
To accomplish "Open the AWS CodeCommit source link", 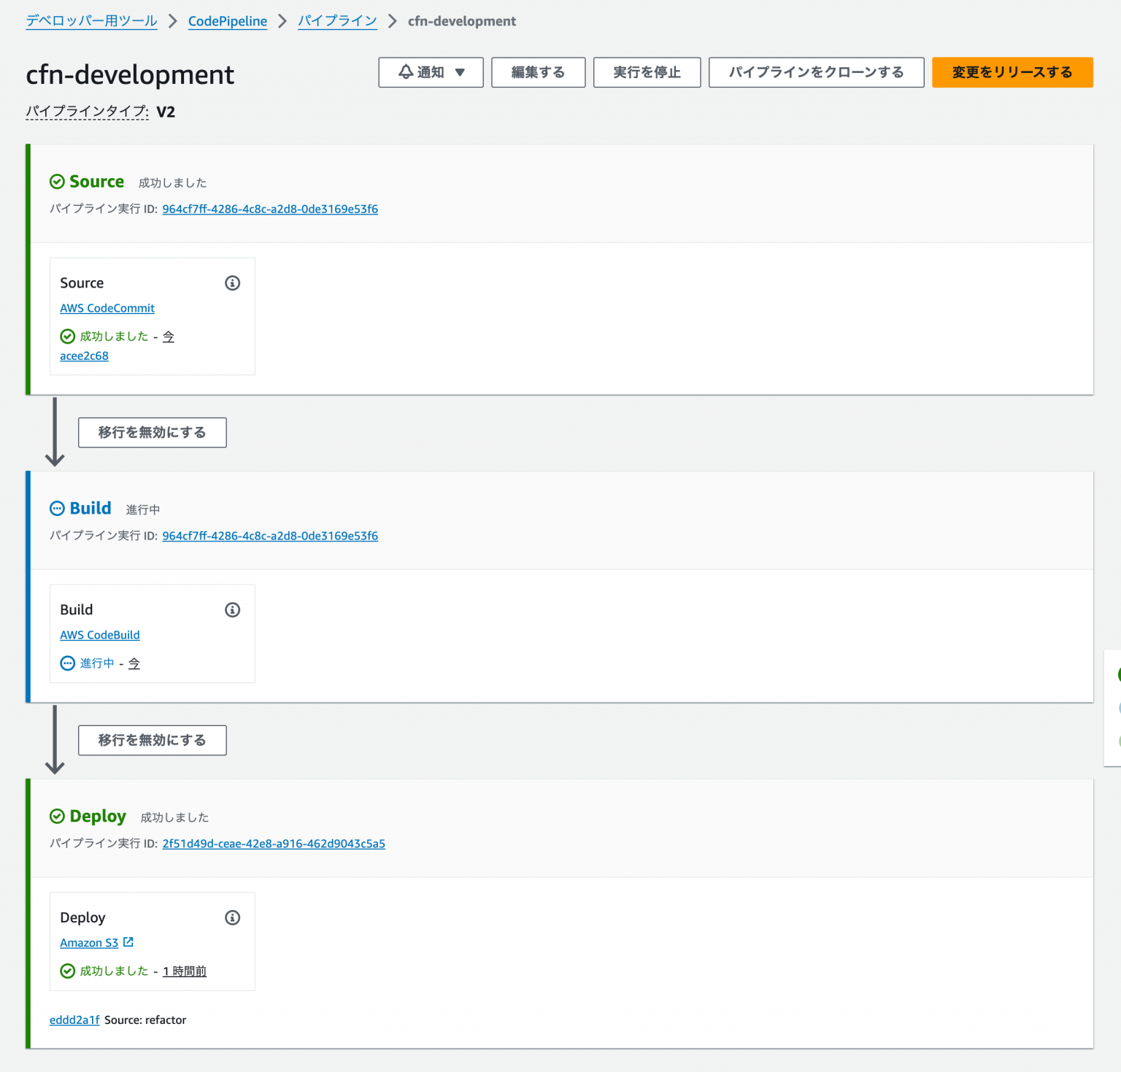I will tap(107, 308).
